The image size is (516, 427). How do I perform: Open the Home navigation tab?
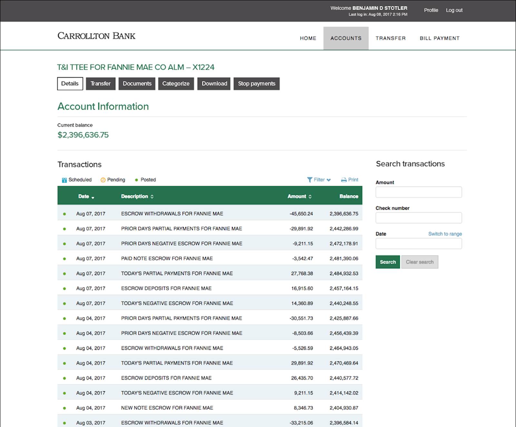[x=308, y=38]
